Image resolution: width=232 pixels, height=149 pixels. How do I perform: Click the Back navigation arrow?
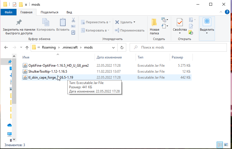point(6,47)
